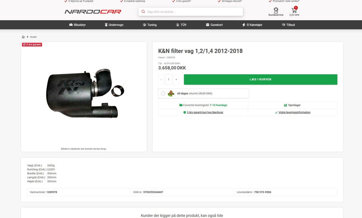Image resolution: width=362 pixels, height=218 pixels.
Task: Focus the product search field
Action: coord(191,12)
